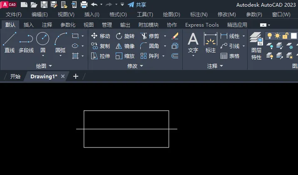Open the Rectangle dropdown arrow
Viewport: 298px width, 175px height.
82,36
